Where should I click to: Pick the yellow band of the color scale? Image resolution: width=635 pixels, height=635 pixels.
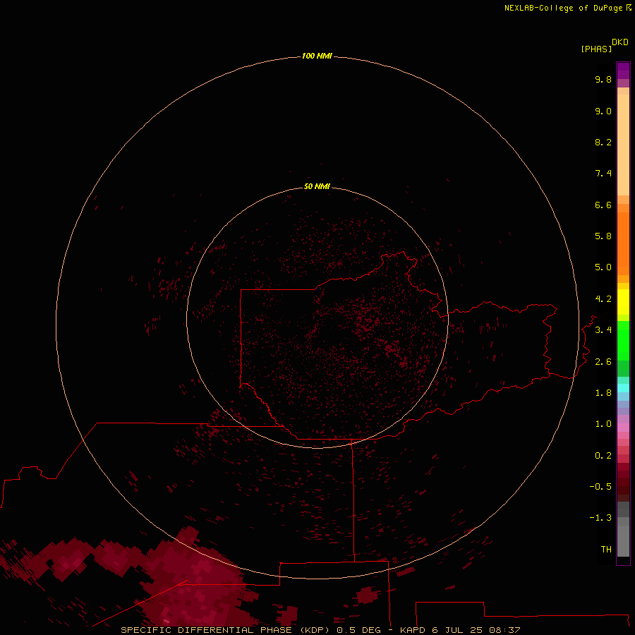(x=623, y=302)
